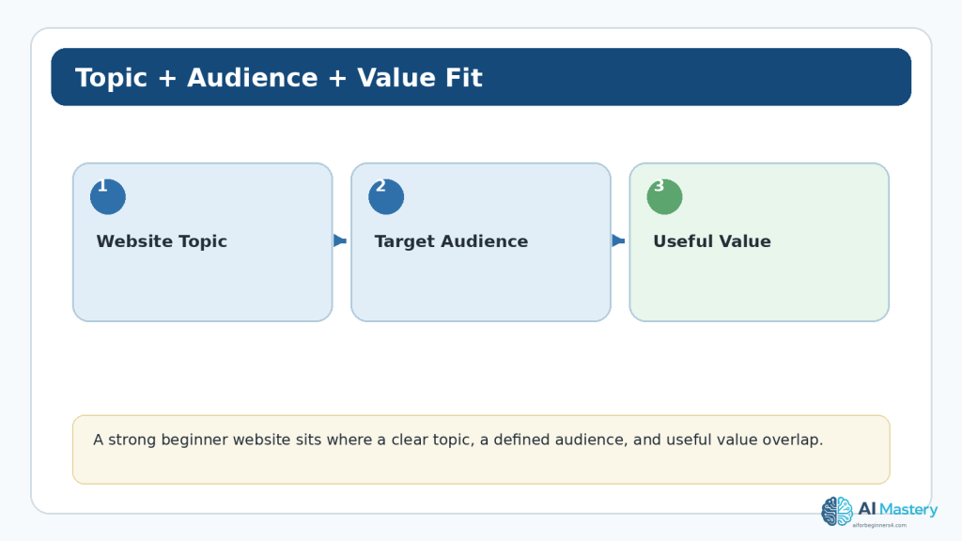962x541 pixels.
Task: Click the word Mastery in the logo
Action: tap(908, 510)
